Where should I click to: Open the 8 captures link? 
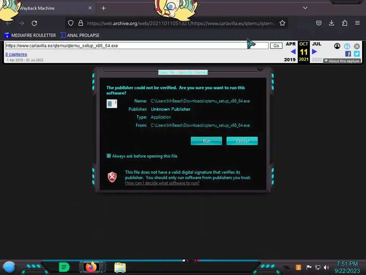pos(16,54)
